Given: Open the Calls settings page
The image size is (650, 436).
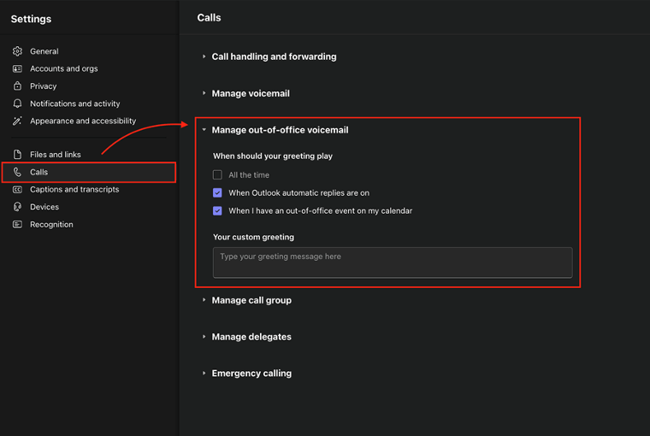Looking at the screenshot, I should coord(39,172).
